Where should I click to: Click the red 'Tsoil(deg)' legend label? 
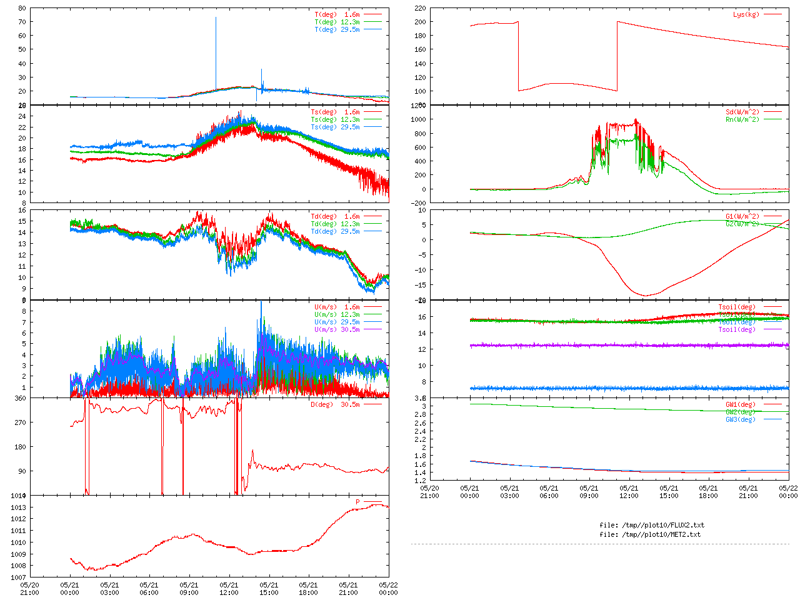(x=737, y=307)
